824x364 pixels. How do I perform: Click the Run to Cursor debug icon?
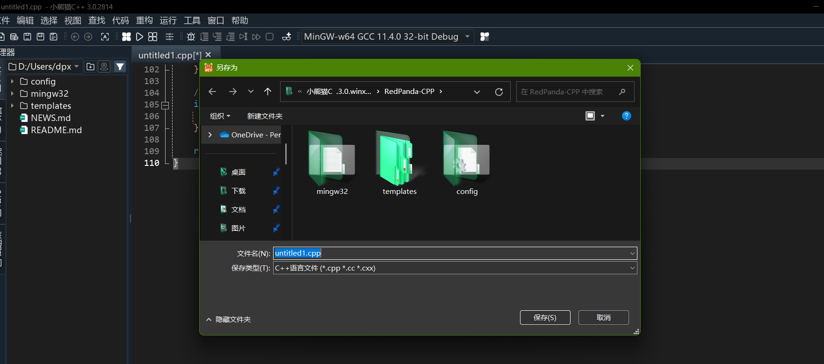(243, 36)
